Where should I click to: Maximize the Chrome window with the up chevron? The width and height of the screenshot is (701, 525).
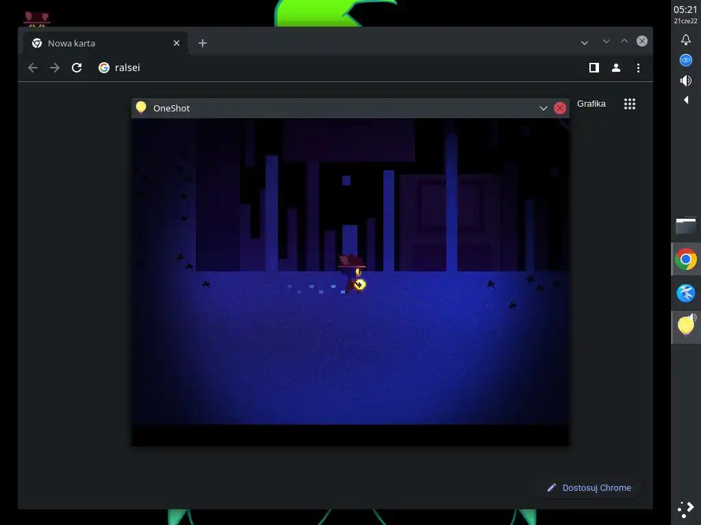click(x=624, y=41)
